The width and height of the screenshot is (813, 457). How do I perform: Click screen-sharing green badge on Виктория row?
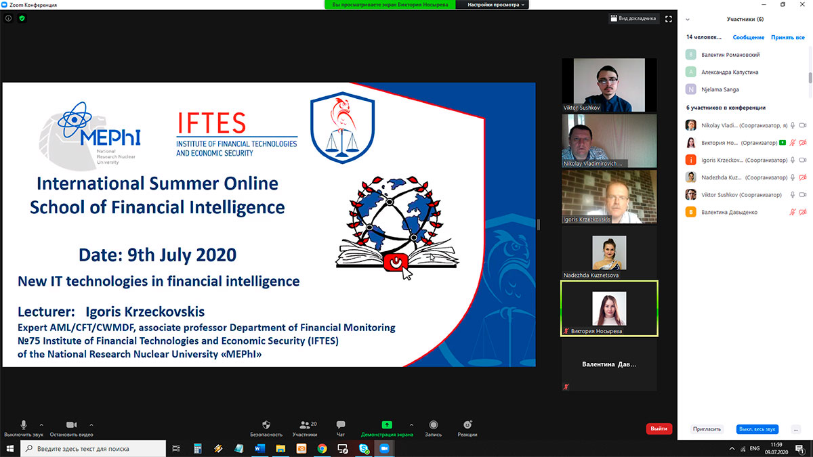click(x=783, y=143)
